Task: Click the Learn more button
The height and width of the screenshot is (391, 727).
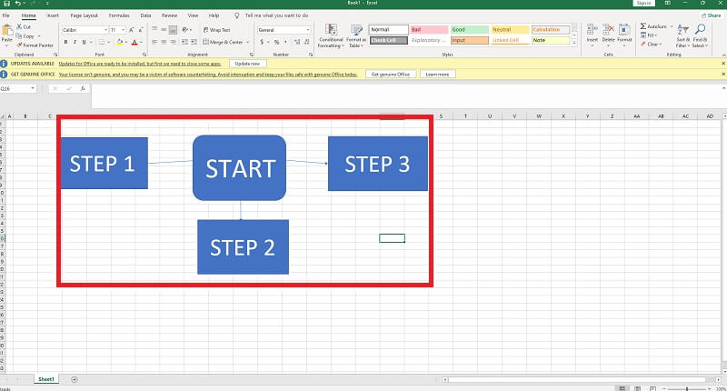Action: (x=437, y=75)
